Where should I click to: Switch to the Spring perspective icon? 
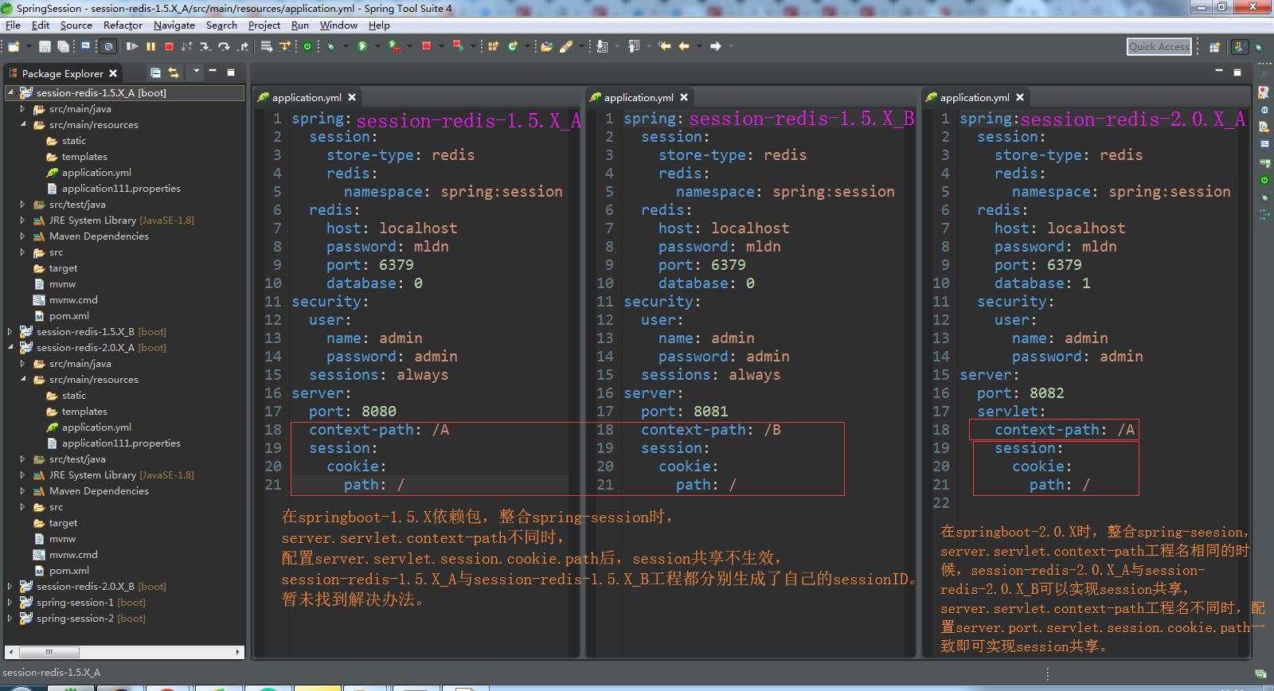pyautogui.click(x=1240, y=47)
